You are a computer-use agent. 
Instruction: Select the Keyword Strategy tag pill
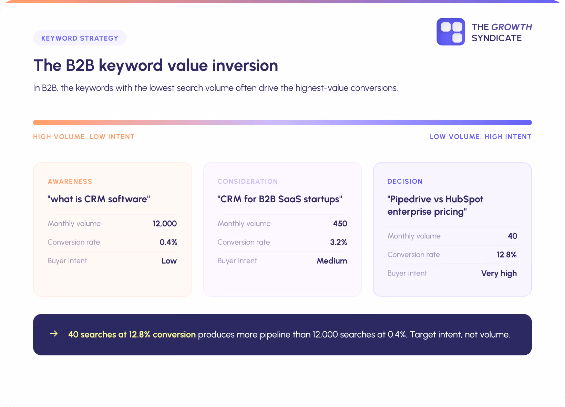[x=80, y=38]
